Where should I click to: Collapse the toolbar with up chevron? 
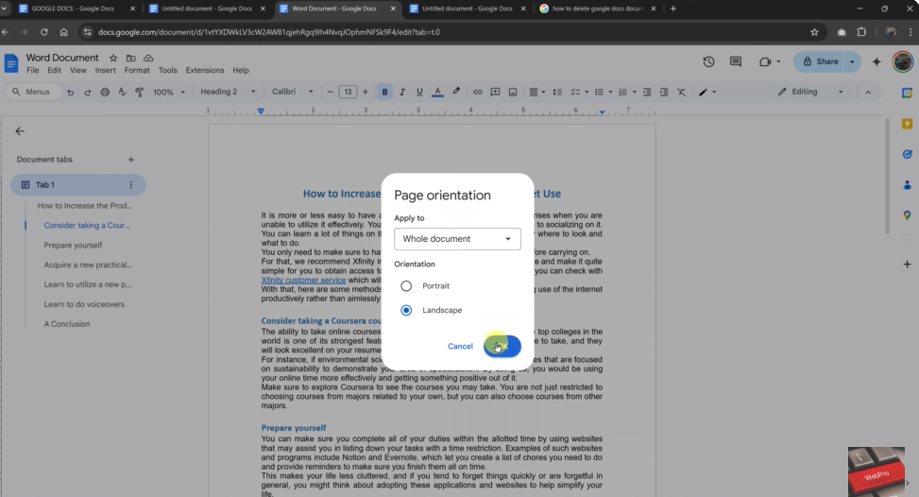point(868,92)
